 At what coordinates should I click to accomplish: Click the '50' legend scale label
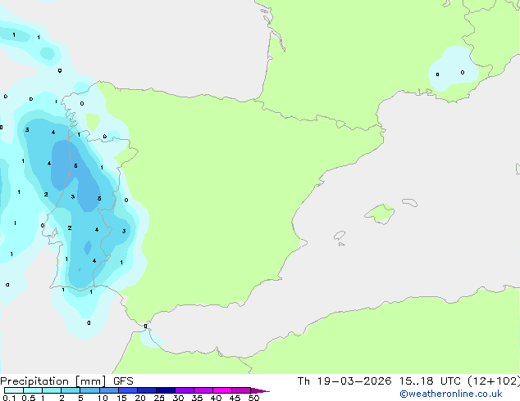(253, 398)
